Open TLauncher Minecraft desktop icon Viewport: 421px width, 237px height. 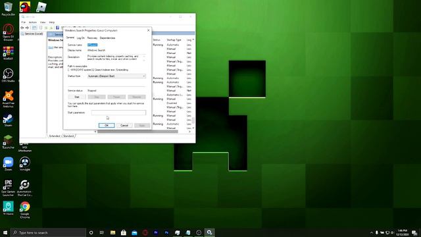click(x=8, y=142)
